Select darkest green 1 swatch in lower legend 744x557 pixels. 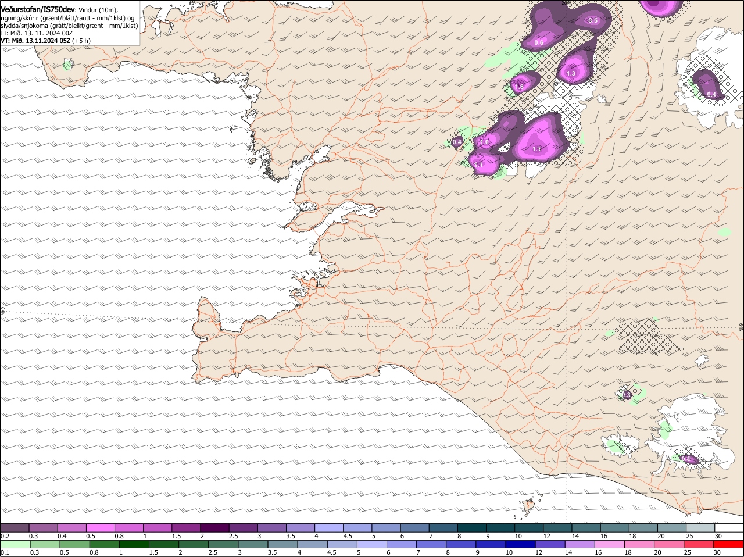[134, 544]
